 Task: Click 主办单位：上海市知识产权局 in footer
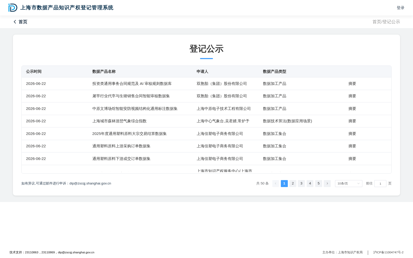pyautogui.click(x=343, y=252)
